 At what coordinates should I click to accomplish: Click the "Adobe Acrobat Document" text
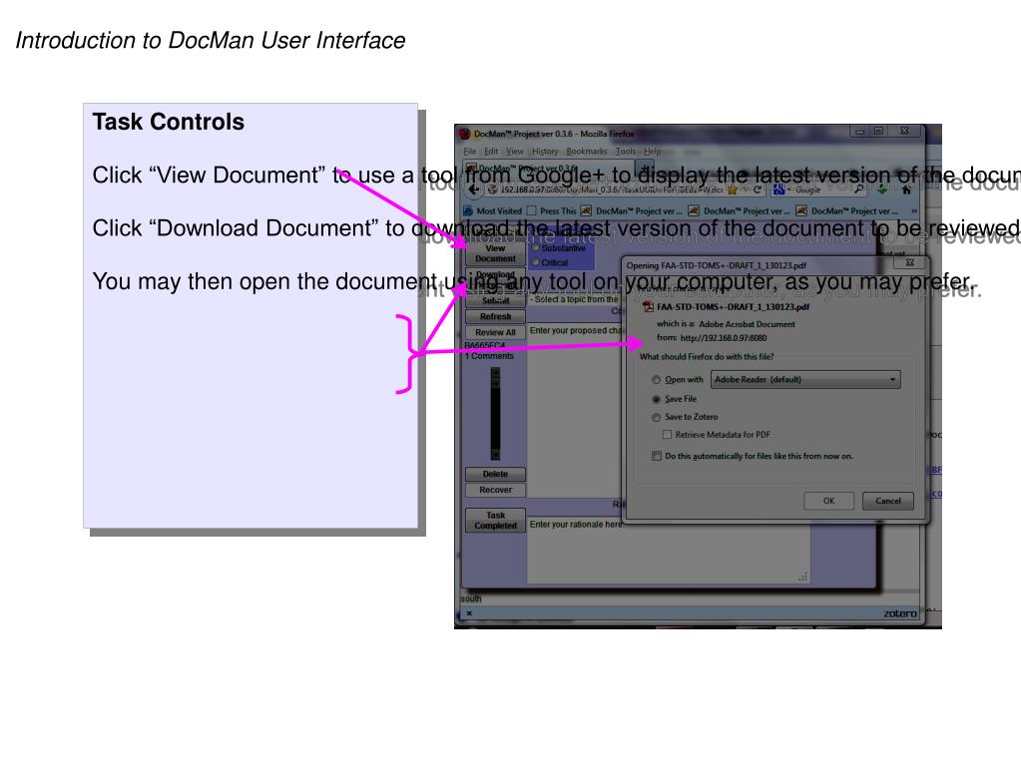point(747,324)
